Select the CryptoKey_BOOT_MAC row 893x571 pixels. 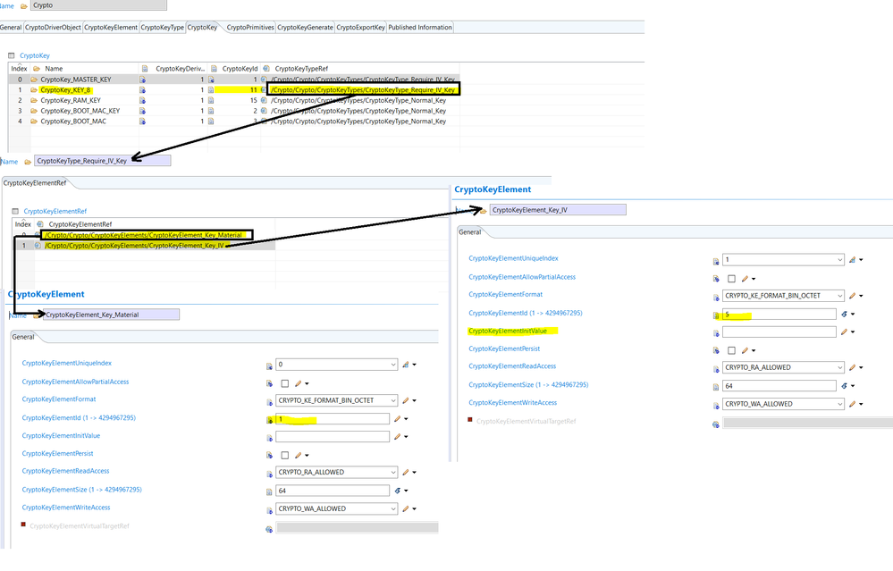233,122
